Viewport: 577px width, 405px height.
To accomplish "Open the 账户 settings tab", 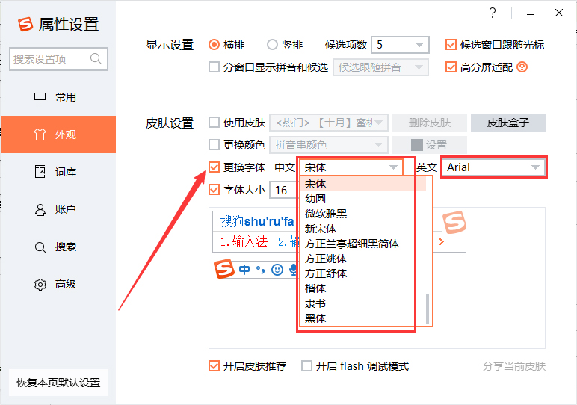I will pyautogui.click(x=59, y=210).
